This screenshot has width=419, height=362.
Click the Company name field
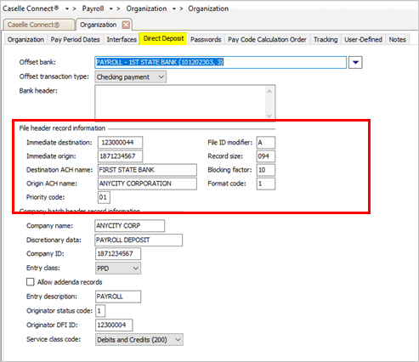pos(130,226)
